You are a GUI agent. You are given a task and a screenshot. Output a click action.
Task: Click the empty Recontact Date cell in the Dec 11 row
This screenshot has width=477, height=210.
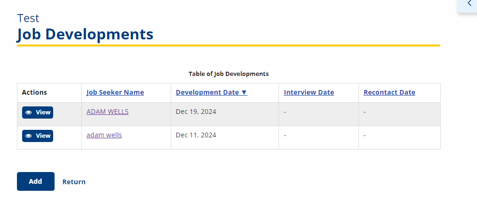pyautogui.click(x=399, y=137)
